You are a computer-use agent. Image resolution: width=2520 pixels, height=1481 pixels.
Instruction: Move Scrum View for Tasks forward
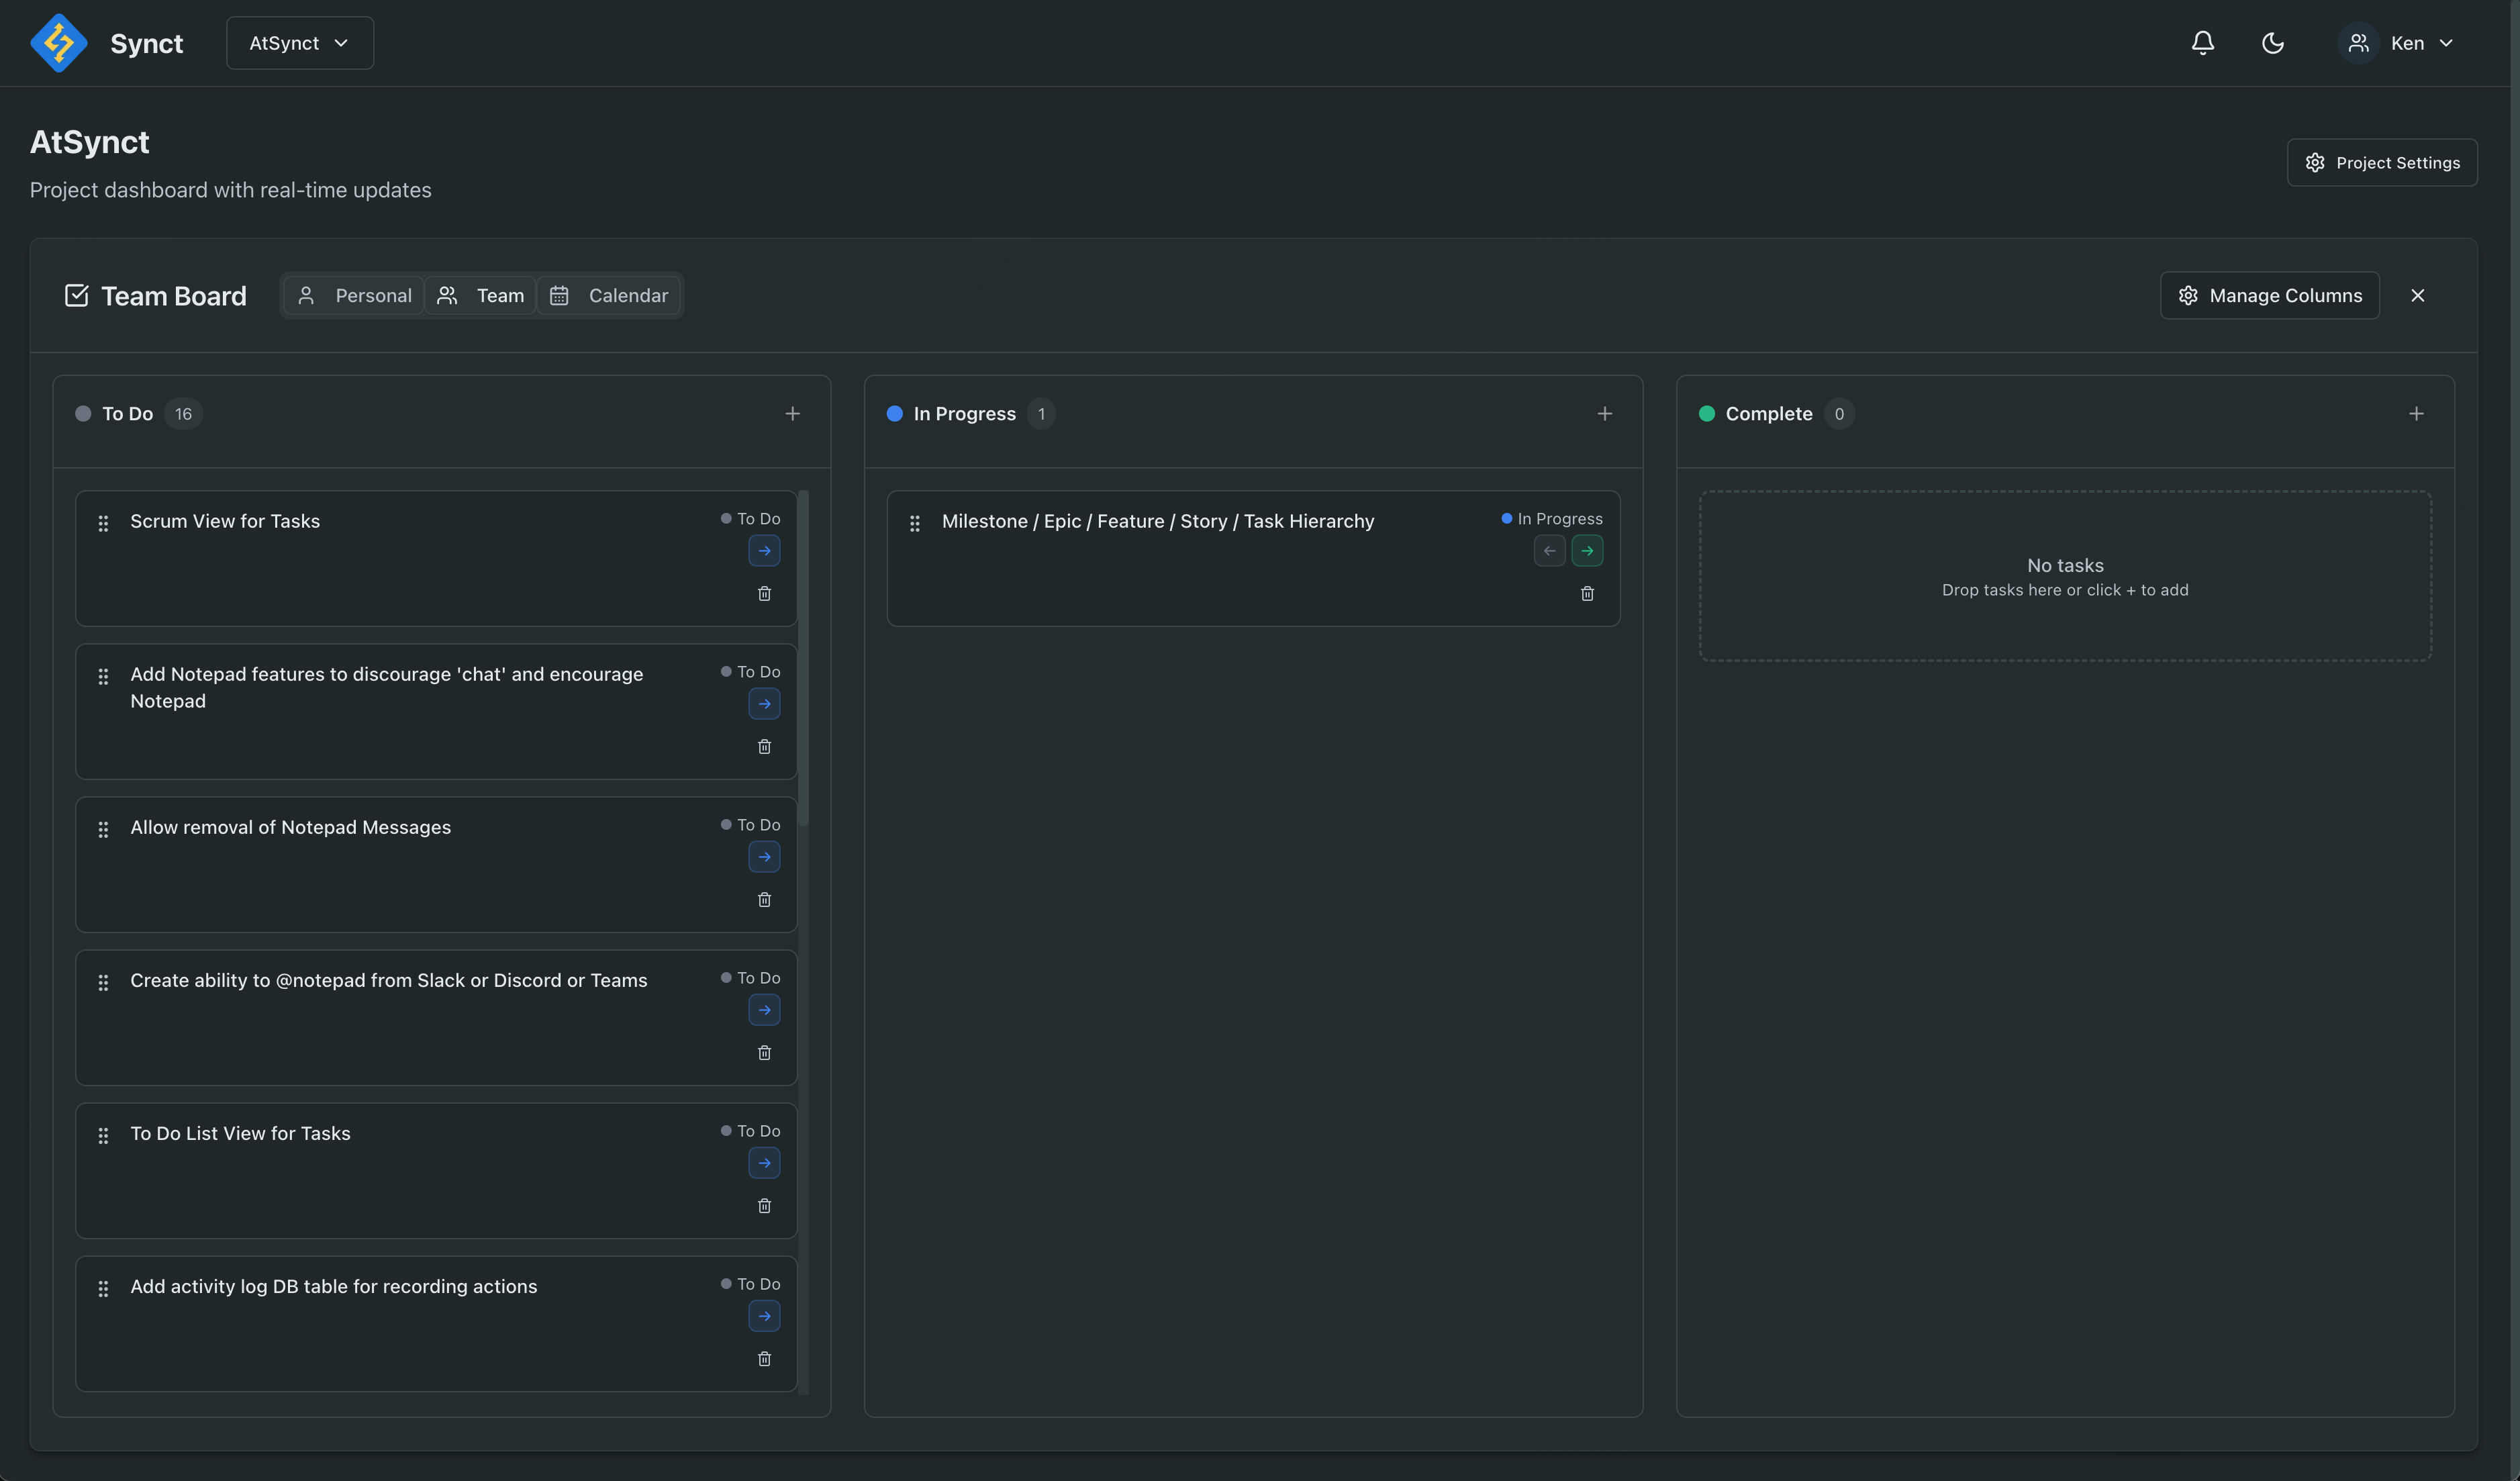(764, 550)
